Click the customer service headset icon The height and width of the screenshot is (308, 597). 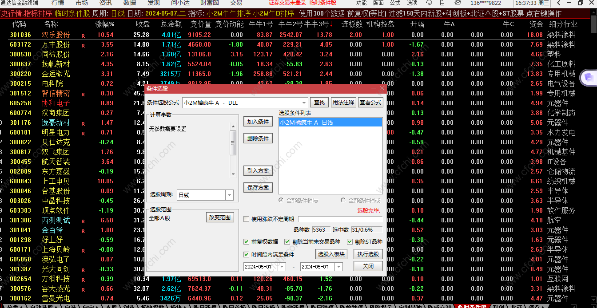coord(429,3)
